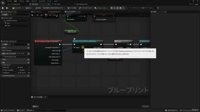200x112 pixels.
Task: Click 追加 button in Components panel
Action: coord(5,15)
